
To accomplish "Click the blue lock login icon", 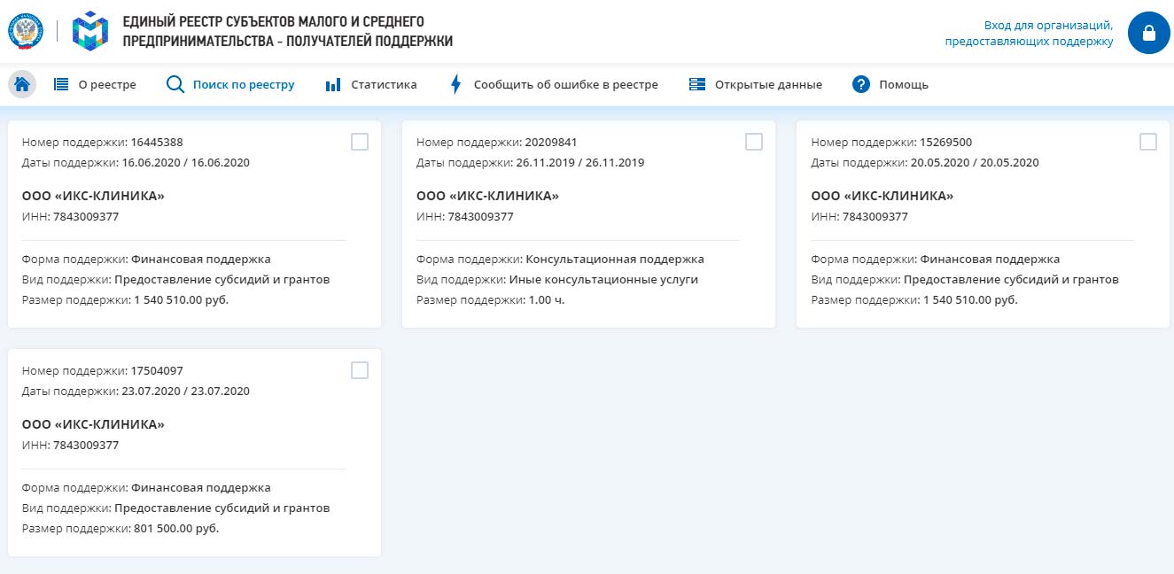I will (1148, 33).
